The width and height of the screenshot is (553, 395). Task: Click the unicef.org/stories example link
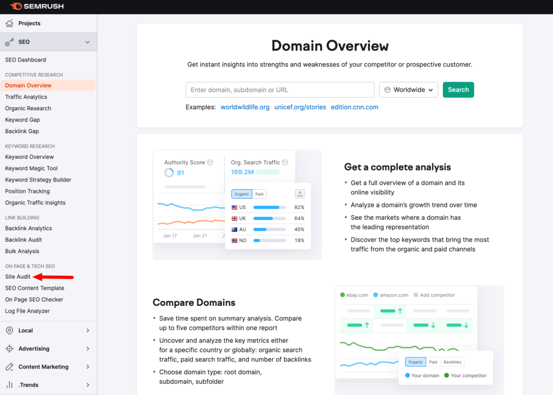pyautogui.click(x=300, y=107)
